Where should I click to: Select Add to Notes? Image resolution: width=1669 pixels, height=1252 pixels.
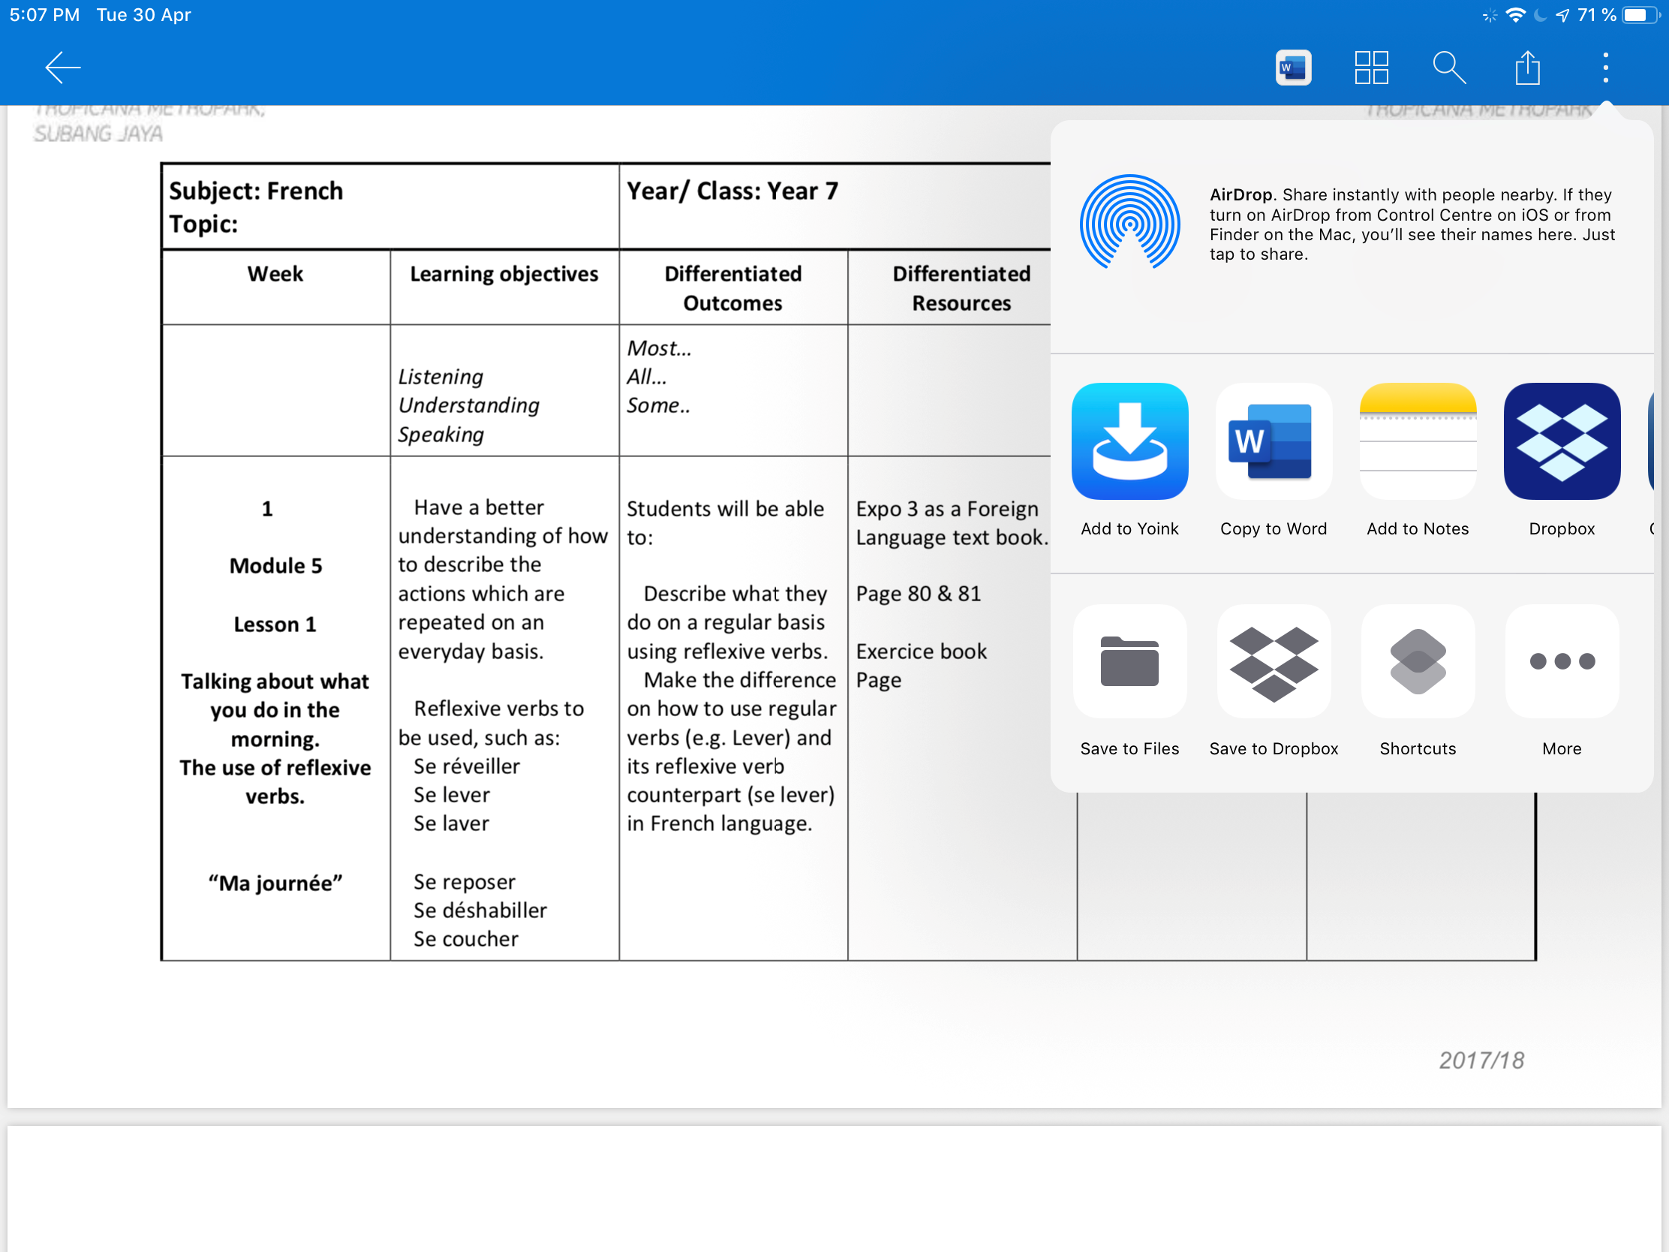tap(1418, 459)
